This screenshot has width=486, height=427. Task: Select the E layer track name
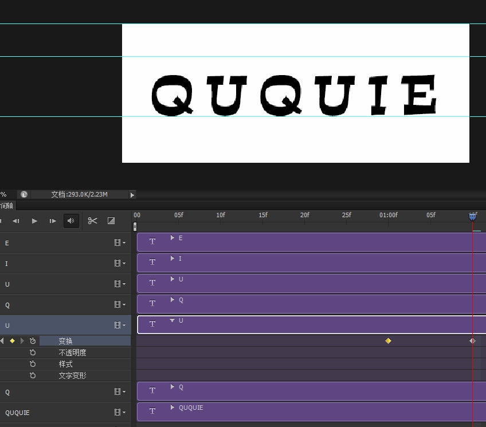7,243
